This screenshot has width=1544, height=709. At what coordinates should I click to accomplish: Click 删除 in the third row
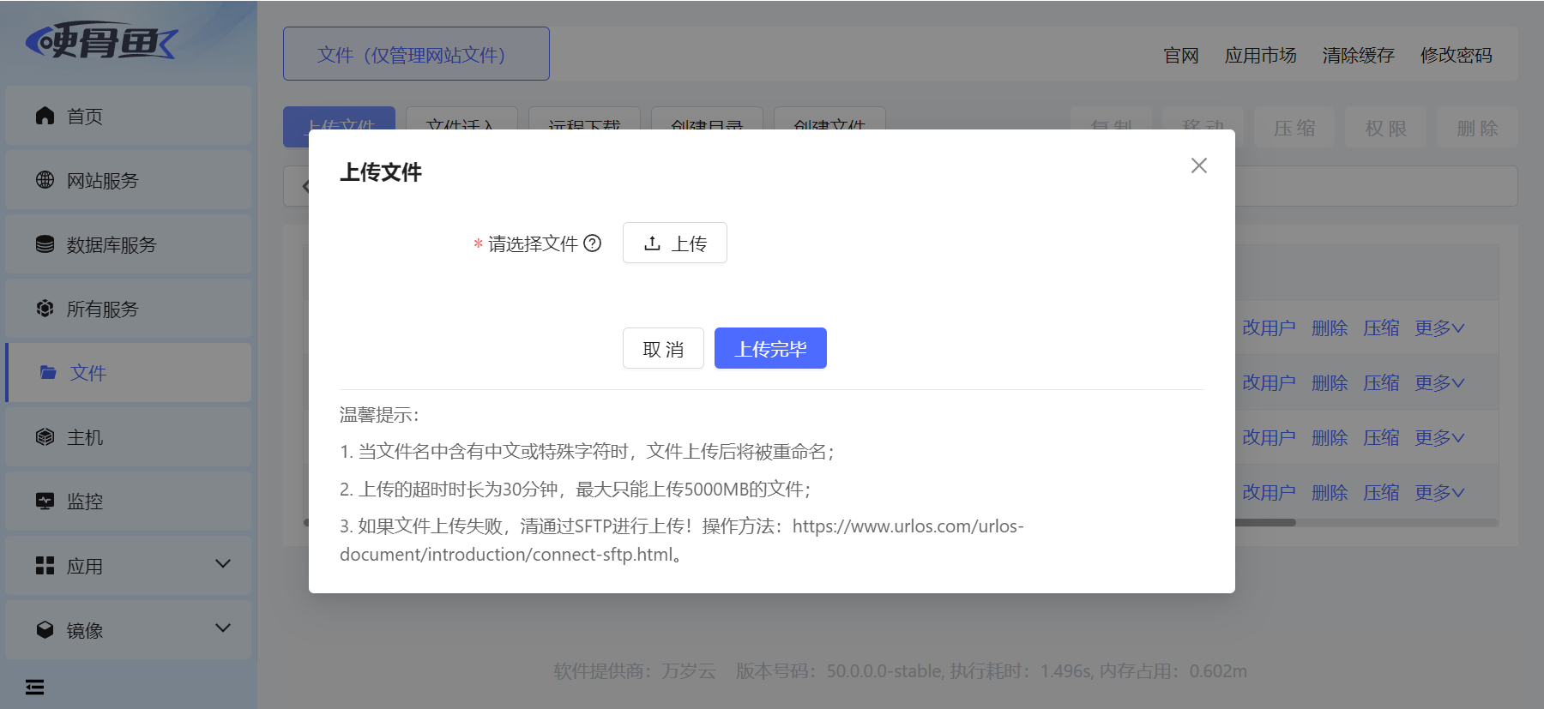[x=1330, y=437]
